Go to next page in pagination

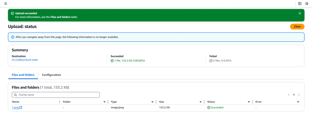click(x=299, y=95)
